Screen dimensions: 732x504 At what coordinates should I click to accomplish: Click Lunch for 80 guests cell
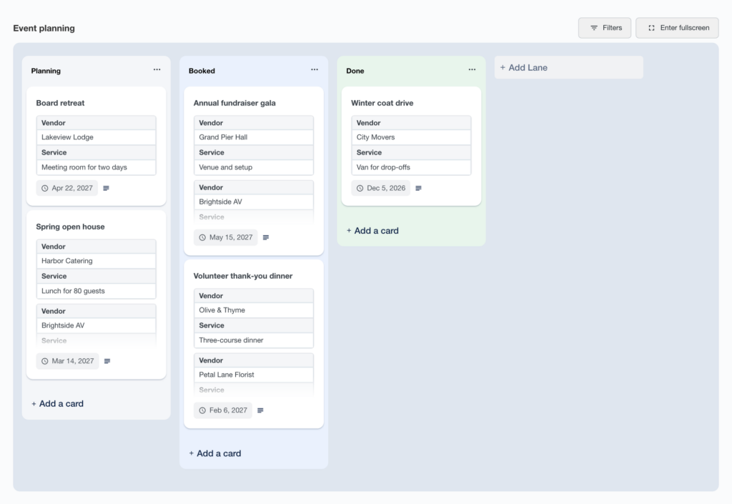pos(97,291)
